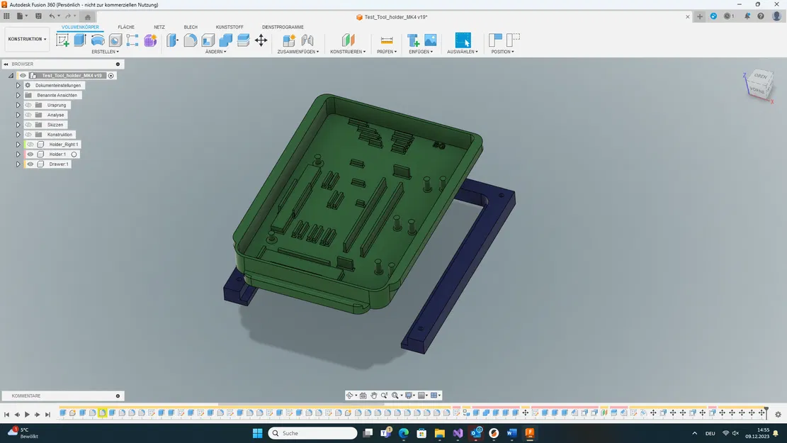This screenshot has height=443, width=787.
Task: Select the Measure tool
Action: (387, 40)
